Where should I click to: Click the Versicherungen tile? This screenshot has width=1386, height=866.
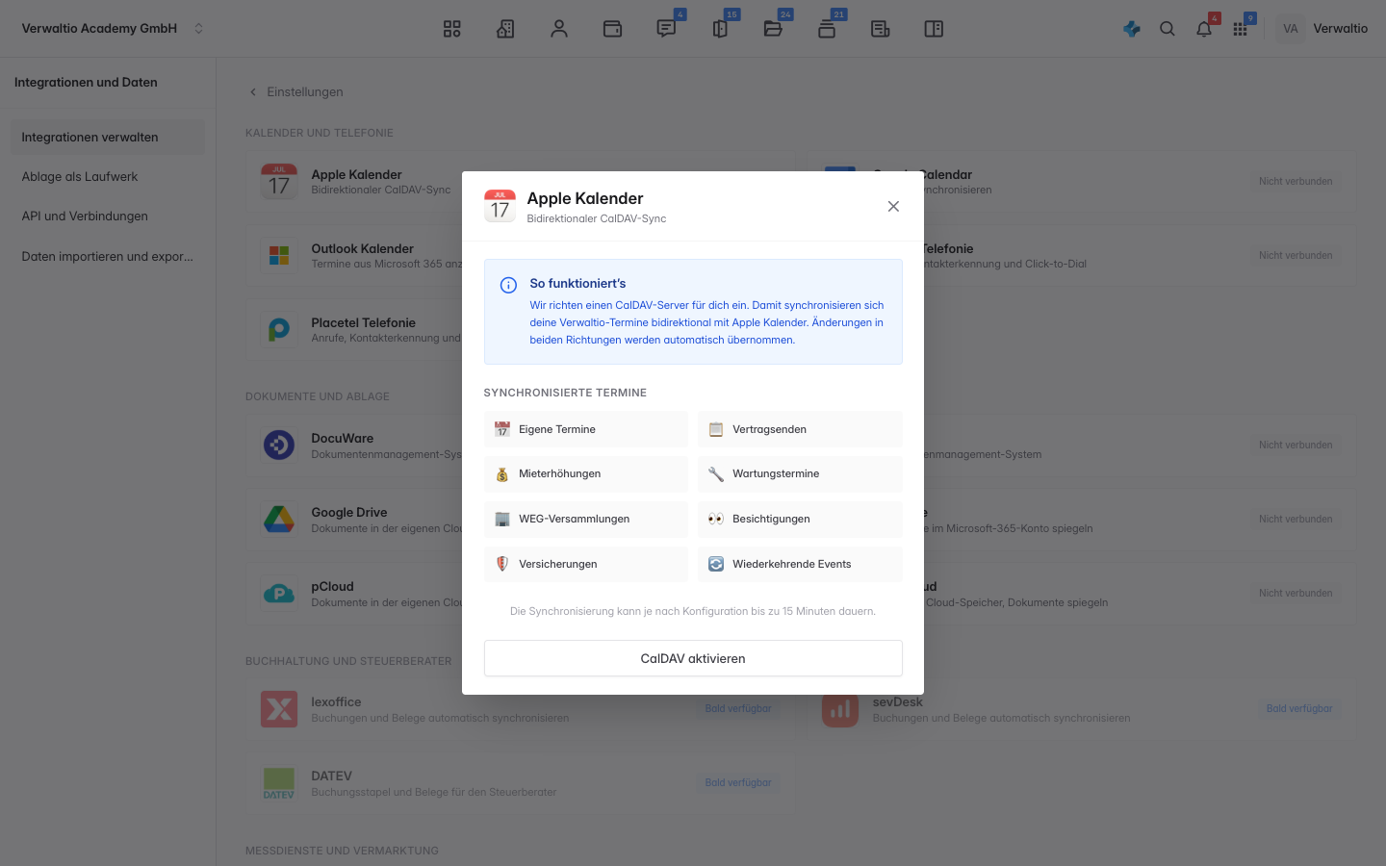pos(586,564)
